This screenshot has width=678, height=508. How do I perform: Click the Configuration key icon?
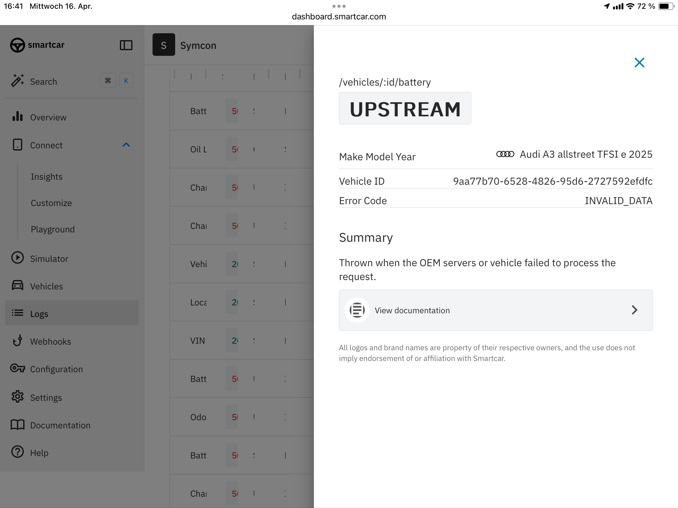18,368
